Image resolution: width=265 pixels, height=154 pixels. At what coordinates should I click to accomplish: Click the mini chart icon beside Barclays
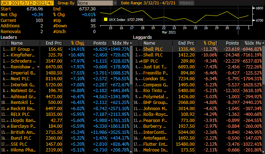pyautogui.click(x=8, y=126)
